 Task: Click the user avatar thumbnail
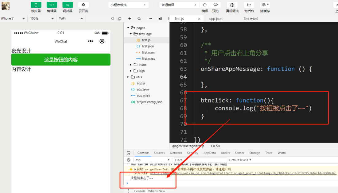[x=6, y=6]
